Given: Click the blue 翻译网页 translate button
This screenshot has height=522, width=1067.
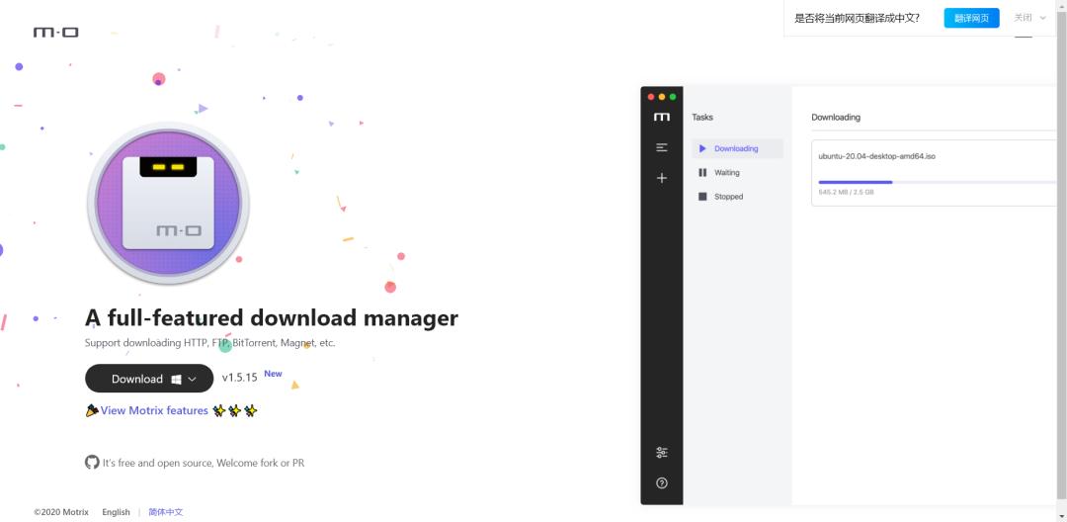Looking at the screenshot, I should tap(971, 19).
